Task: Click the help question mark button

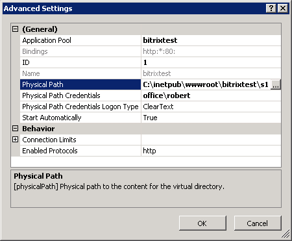Action: pos(271,8)
